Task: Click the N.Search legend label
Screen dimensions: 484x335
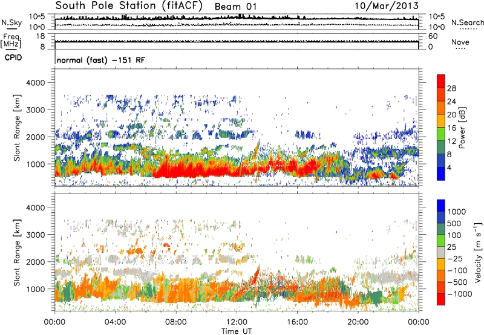Action: [x=467, y=22]
